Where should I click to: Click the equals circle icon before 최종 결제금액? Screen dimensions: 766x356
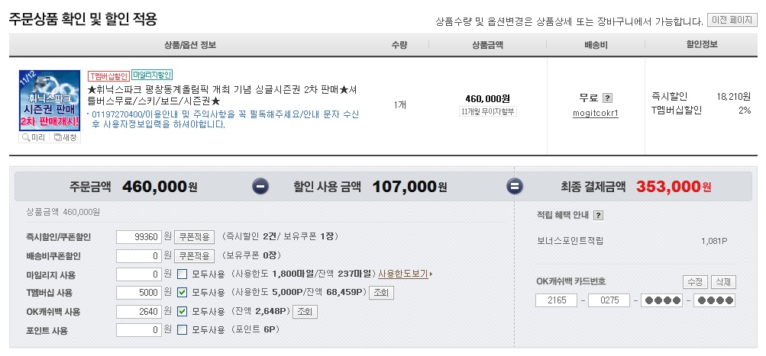pos(515,186)
